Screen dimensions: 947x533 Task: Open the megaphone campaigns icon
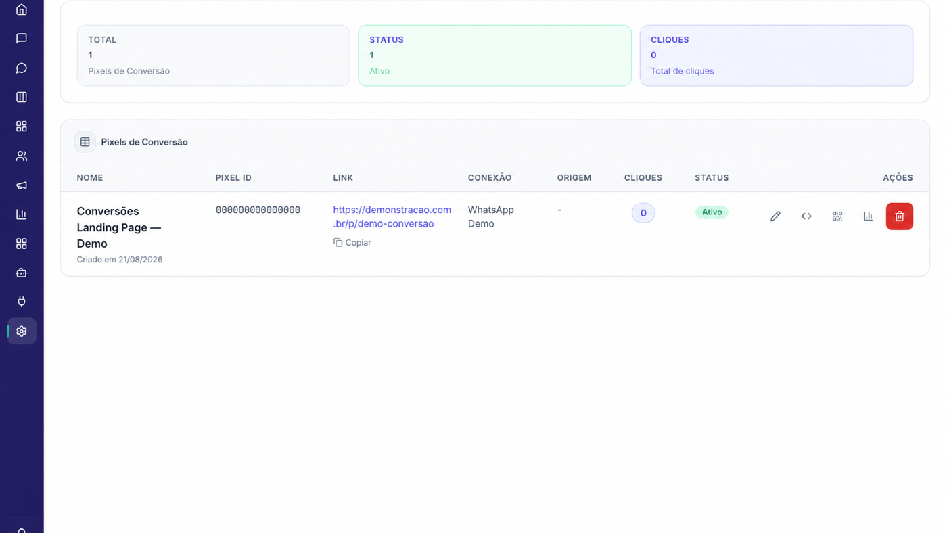coord(22,185)
